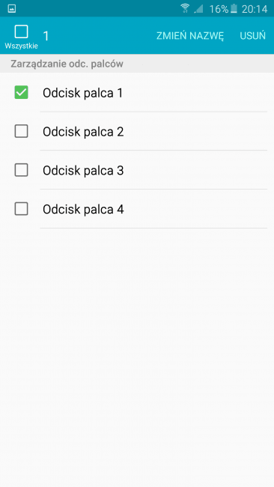274x487 pixels.
Task: Check the Odcisk palca 2 checkbox
Action: click(x=21, y=131)
